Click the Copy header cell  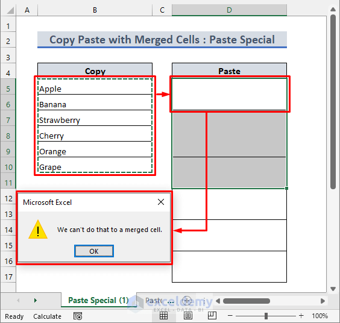click(95, 71)
